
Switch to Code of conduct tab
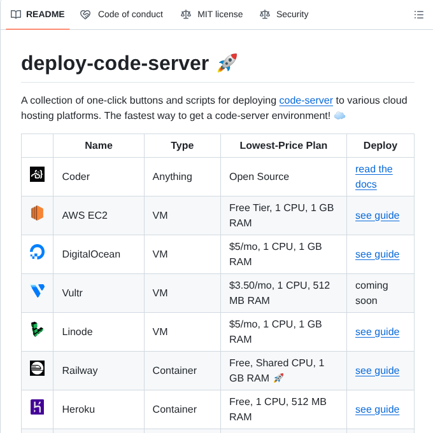[x=122, y=15]
